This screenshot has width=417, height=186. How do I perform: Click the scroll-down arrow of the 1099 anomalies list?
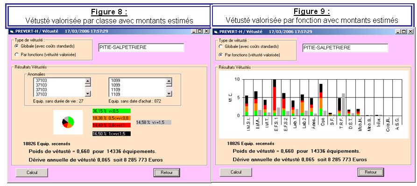[169, 94]
